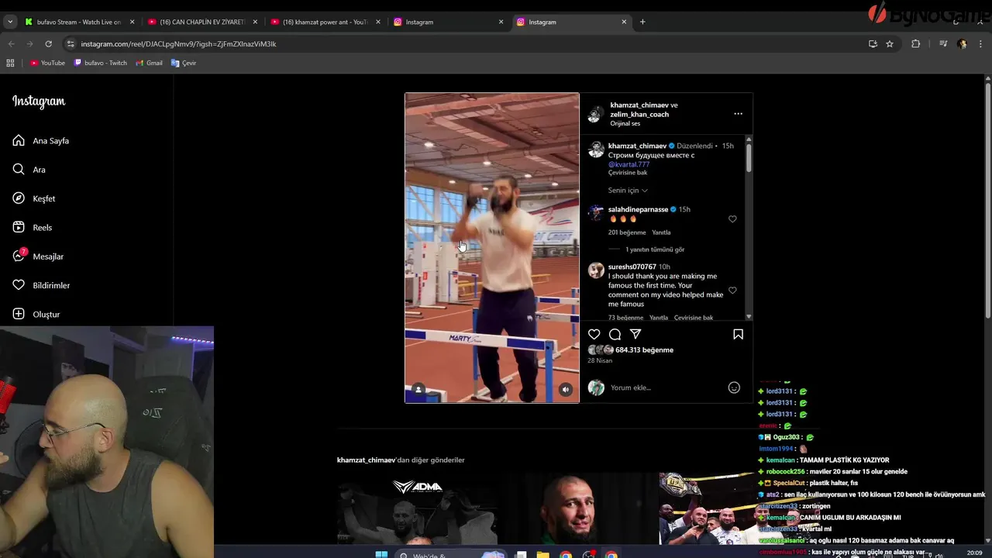The width and height of the screenshot is (992, 558).
Task: Bookmark this page with the star icon
Action: (x=890, y=44)
